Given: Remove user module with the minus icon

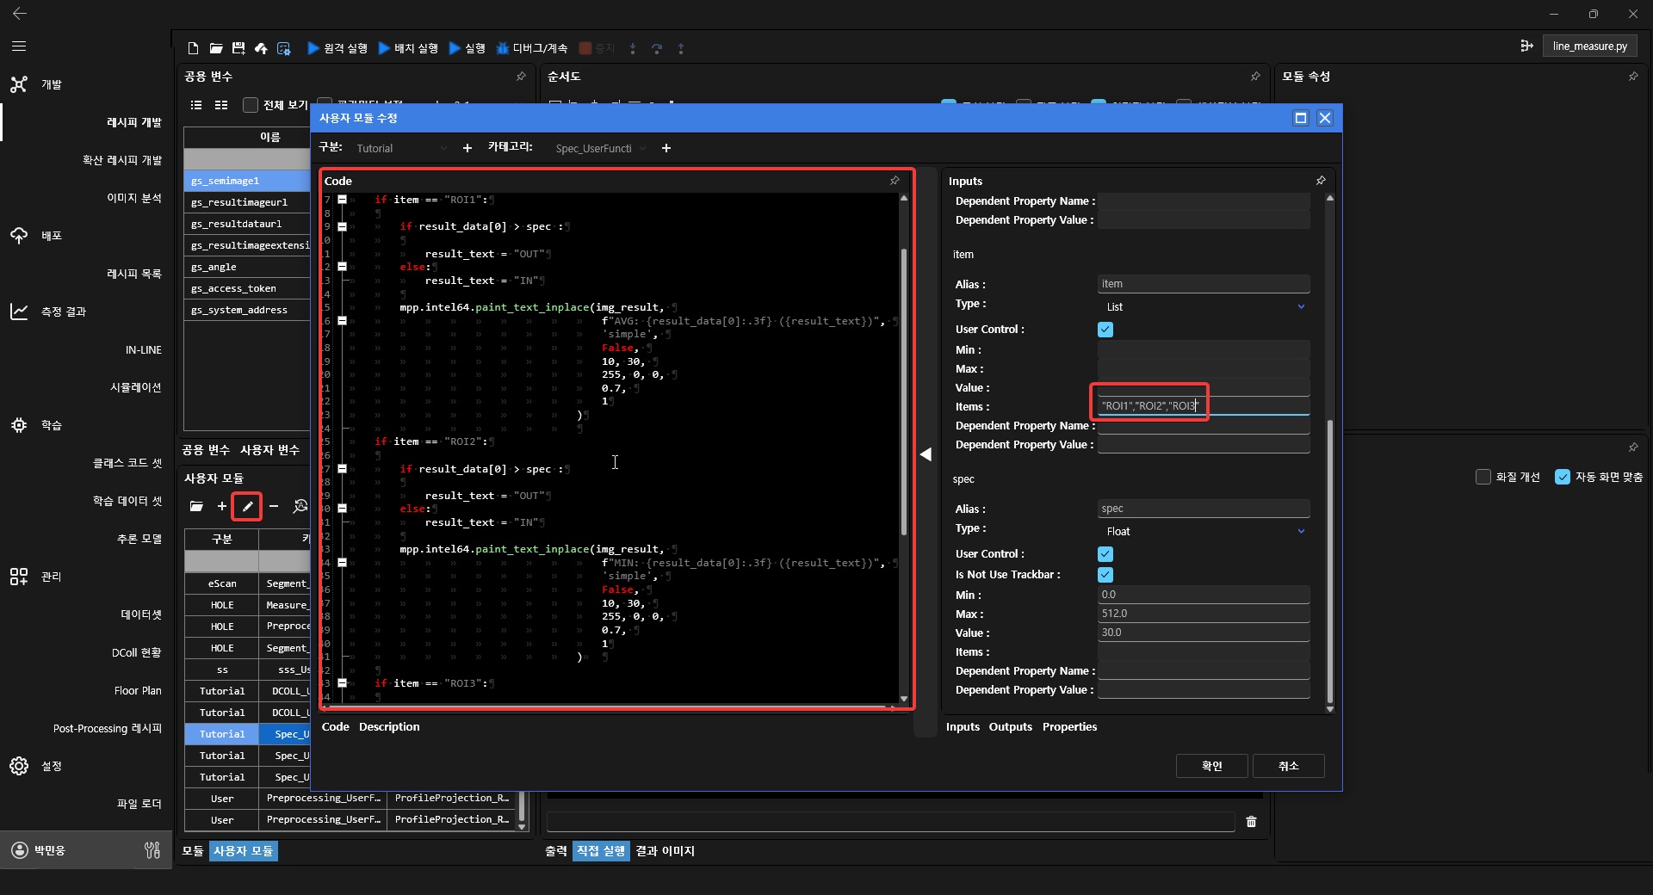Looking at the screenshot, I should click(x=274, y=506).
